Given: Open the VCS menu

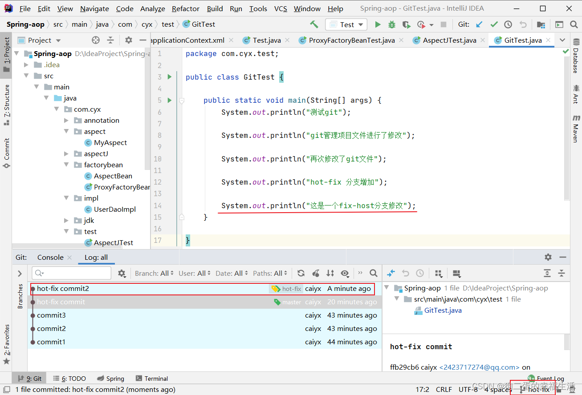Looking at the screenshot, I should coord(281,8).
